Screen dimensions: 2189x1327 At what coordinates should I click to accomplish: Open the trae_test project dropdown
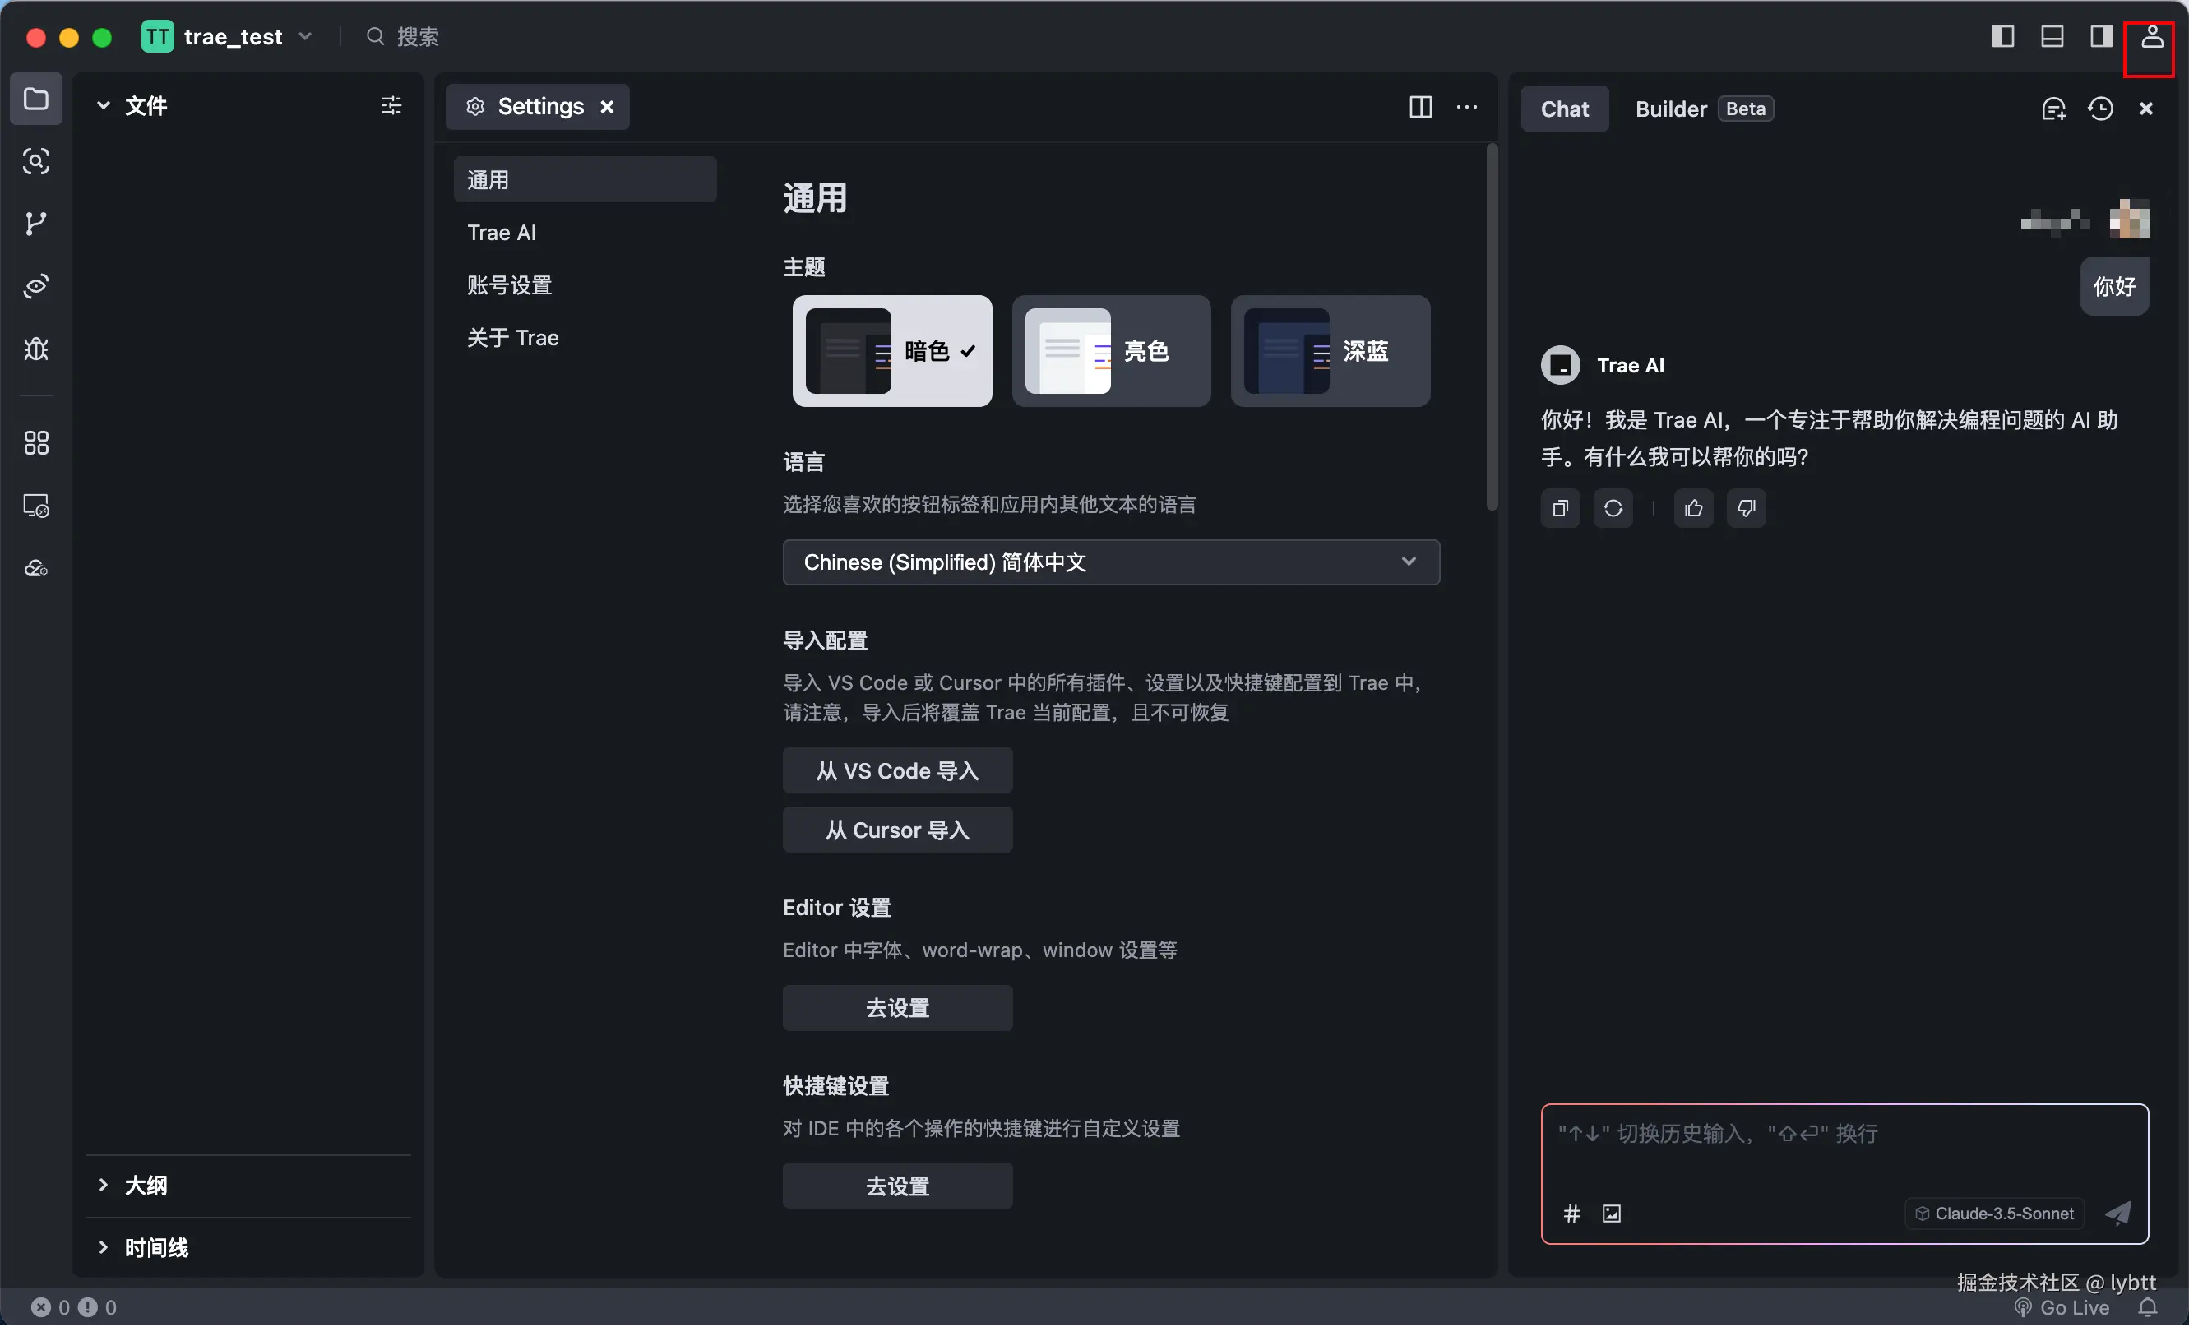click(233, 36)
